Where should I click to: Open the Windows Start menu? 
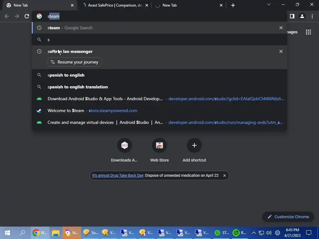click(x=7, y=233)
